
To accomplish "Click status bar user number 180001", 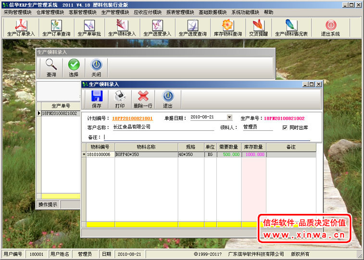I will point(37,254).
